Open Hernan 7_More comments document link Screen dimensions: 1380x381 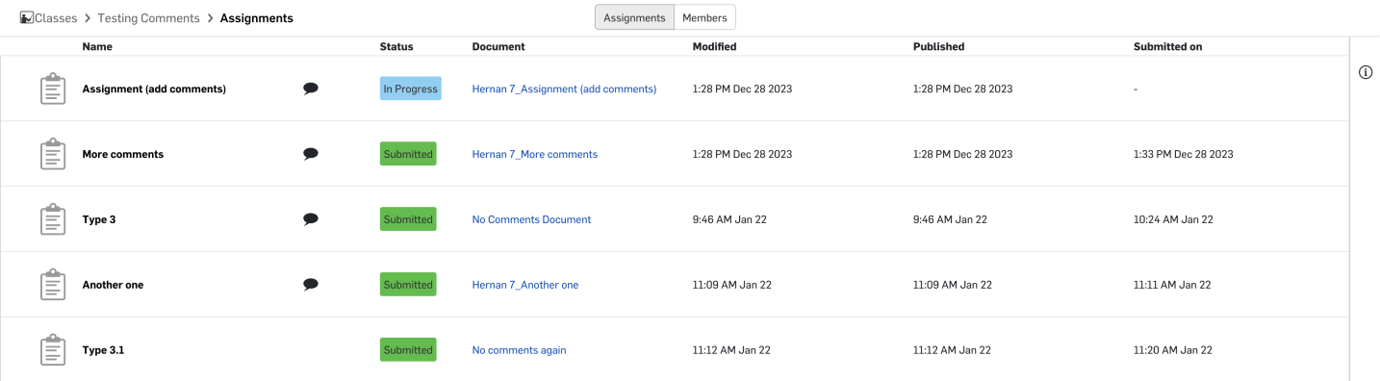click(x=534, y=154)
